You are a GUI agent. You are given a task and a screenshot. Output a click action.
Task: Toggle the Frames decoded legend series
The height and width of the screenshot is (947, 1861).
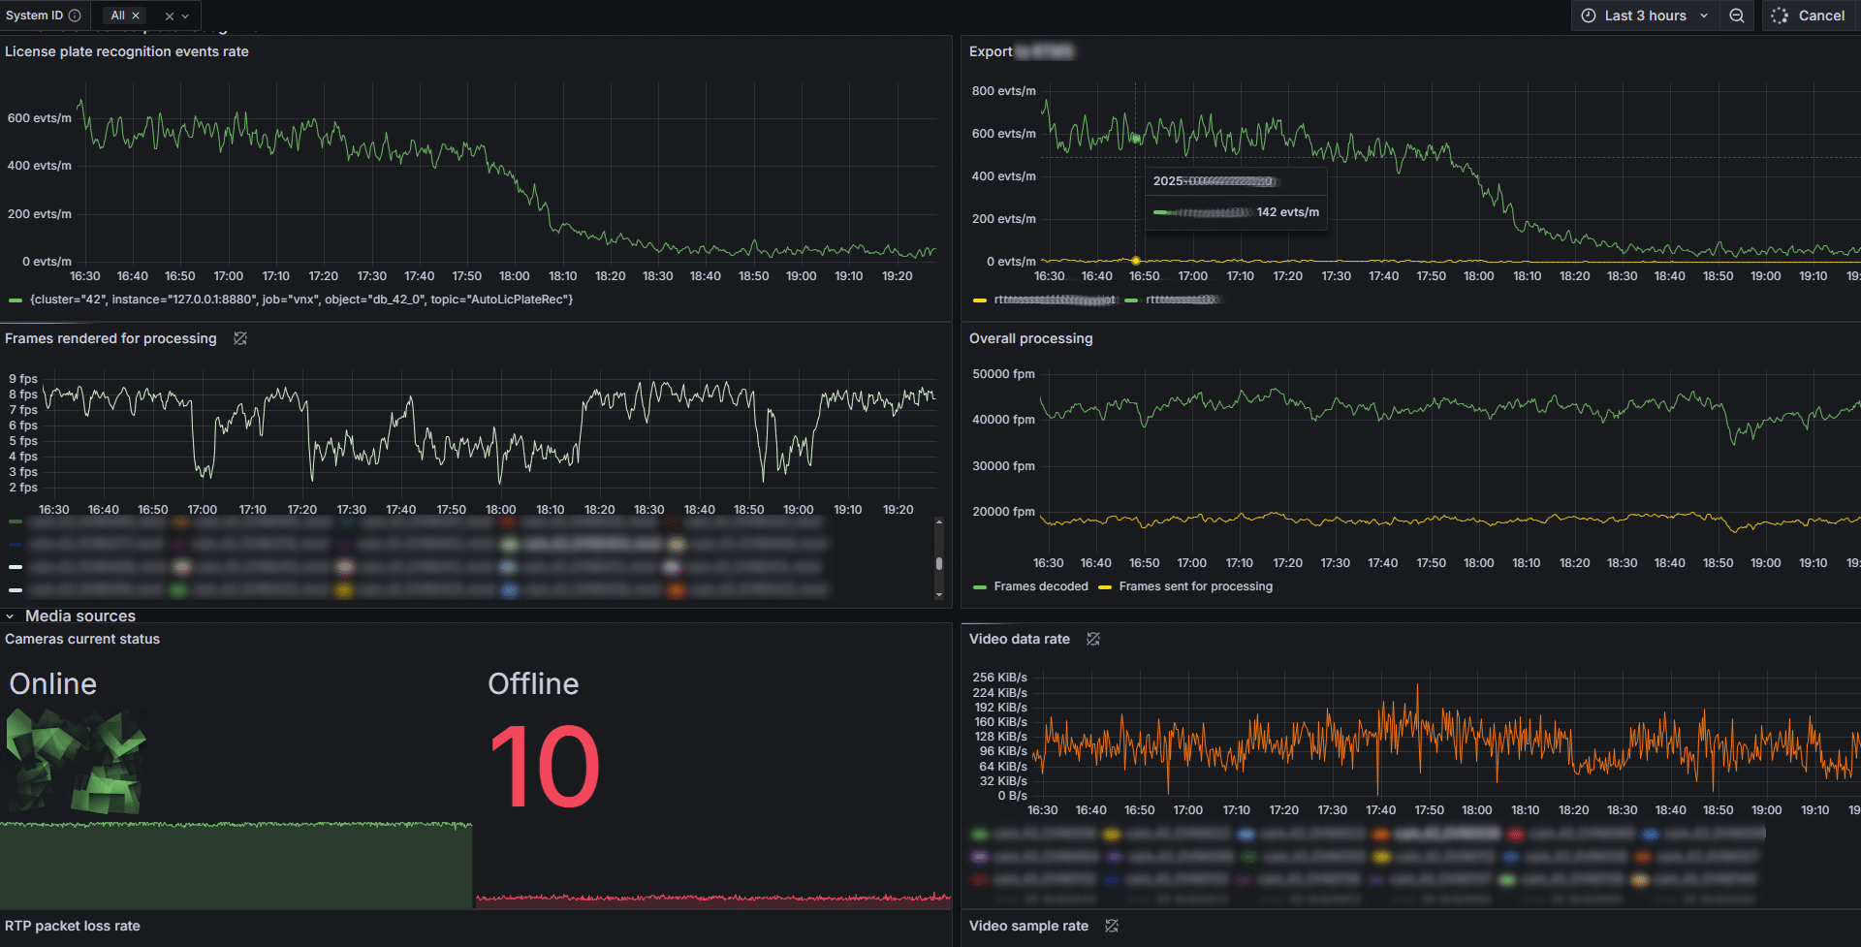[1040, 586]
